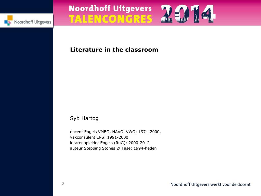
Task: Click the Noordhoff Uitgevers colored squares logo
Action: point(8,20)
